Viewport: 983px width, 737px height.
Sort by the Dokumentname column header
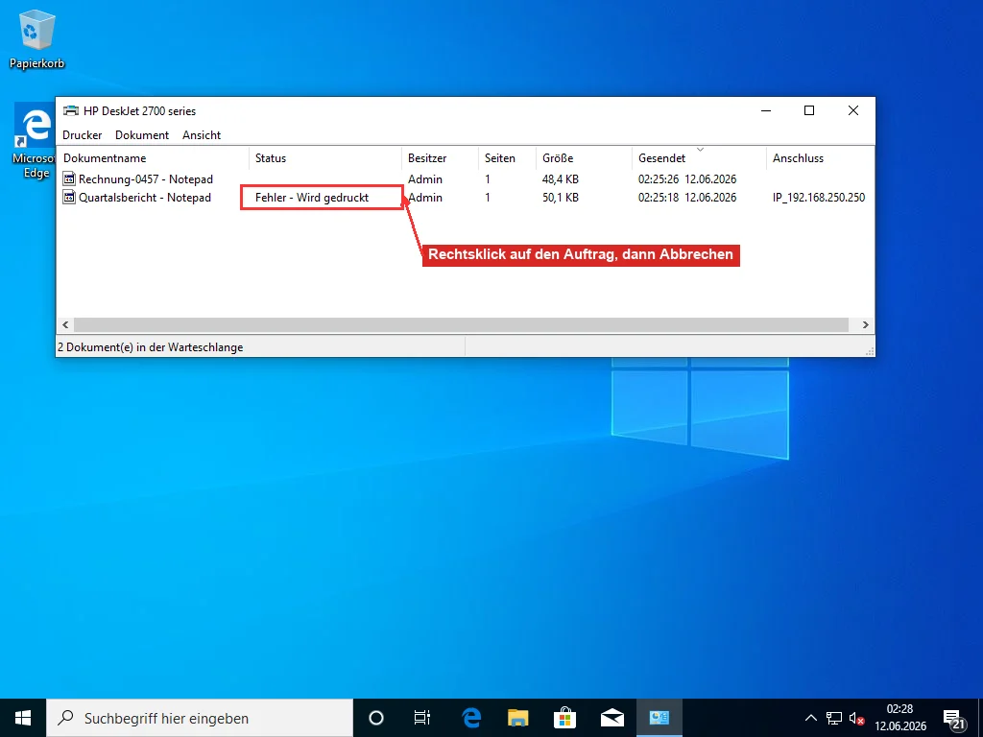tap(153, 158)
